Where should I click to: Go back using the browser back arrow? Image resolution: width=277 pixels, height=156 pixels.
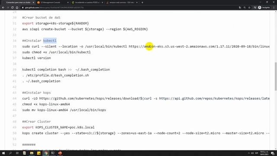coord(3,8)
